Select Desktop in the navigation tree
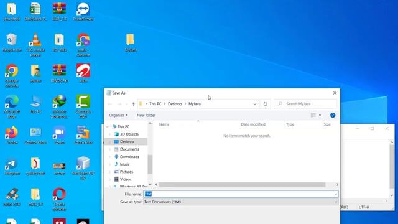Viewport: 398px width, 224px height. [127, 142]
